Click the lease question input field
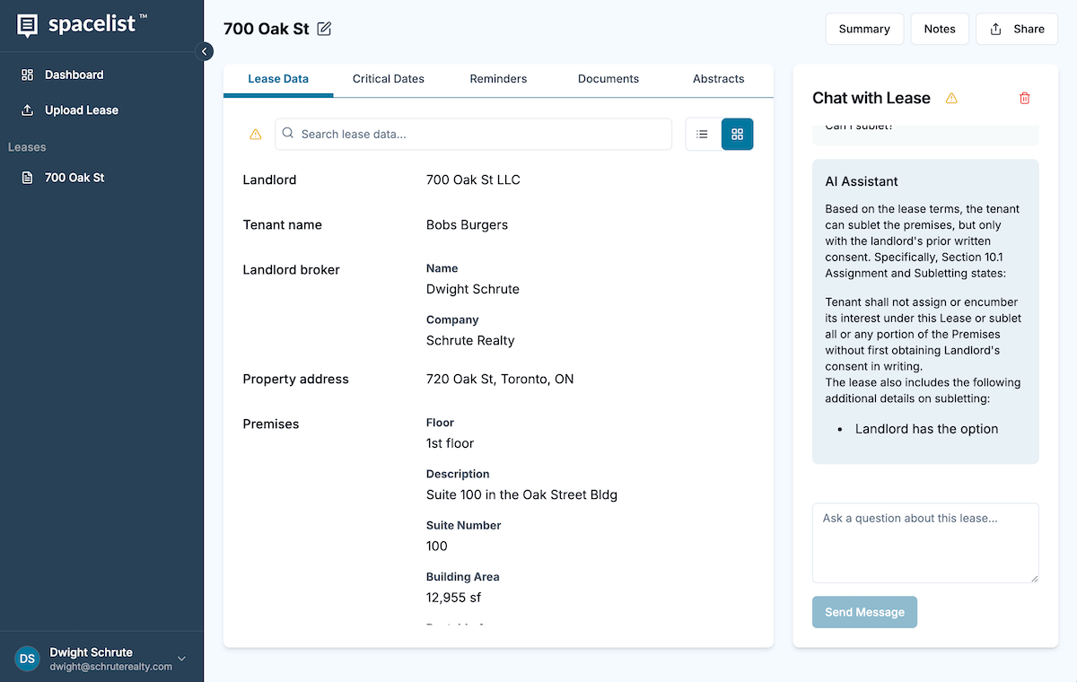This screenshot has width=1077, height=682. (925, 542)
